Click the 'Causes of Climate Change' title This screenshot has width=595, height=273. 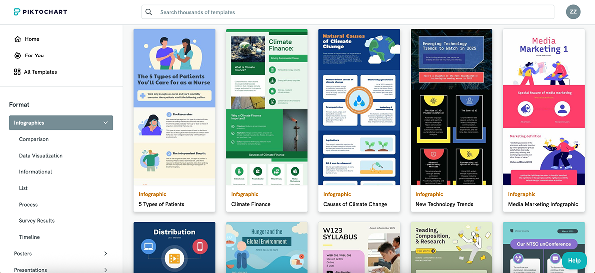pos(355,204)
